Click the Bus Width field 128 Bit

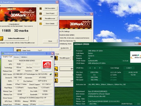pyautogui.click(x=45, y=91)
